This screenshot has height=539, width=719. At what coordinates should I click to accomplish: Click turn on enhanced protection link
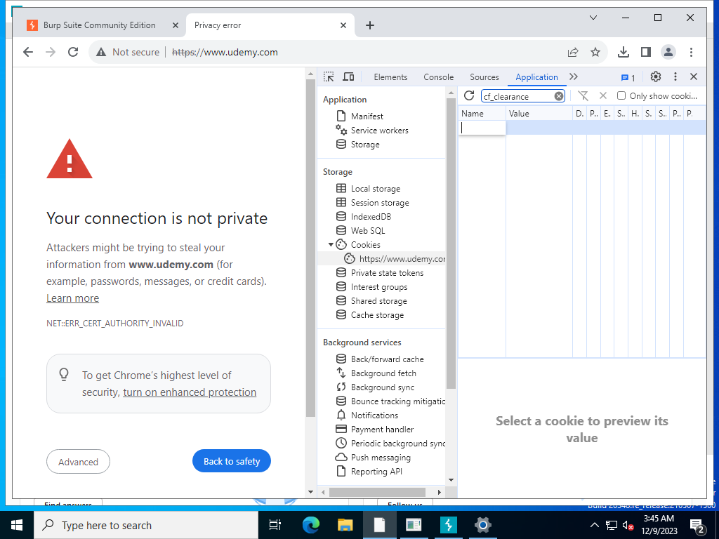(190, 392)
